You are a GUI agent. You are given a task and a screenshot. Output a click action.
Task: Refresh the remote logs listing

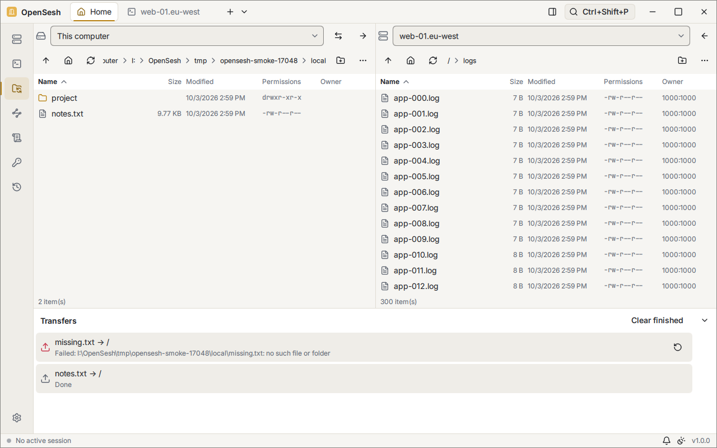pos(433,60)
